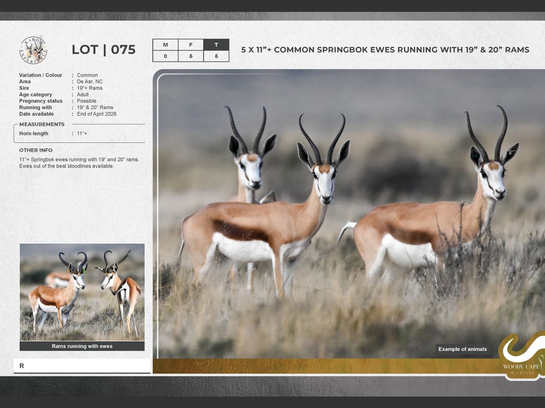
Task: Click the lot title about common springbok ewes
Action: click(385, 50)
